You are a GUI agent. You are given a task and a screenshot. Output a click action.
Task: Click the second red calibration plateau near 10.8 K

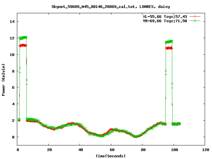(x=169, y=48)
